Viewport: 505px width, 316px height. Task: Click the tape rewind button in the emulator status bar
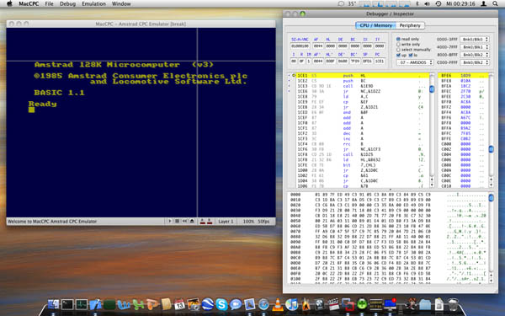(184, 221)
